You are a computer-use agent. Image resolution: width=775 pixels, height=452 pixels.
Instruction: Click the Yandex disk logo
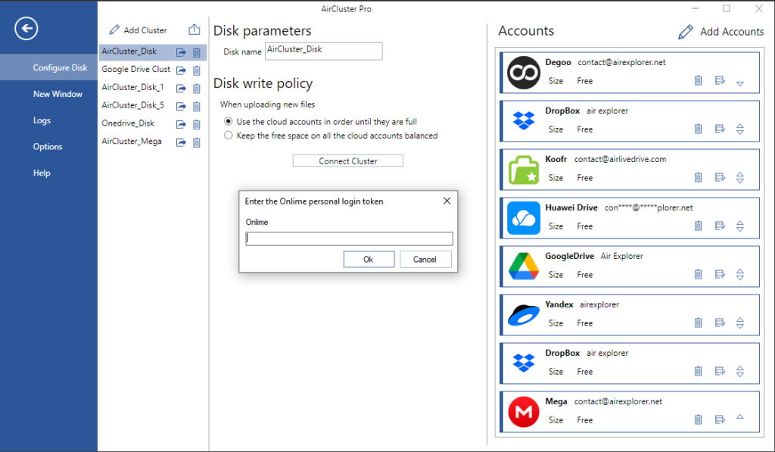point(524,315)
